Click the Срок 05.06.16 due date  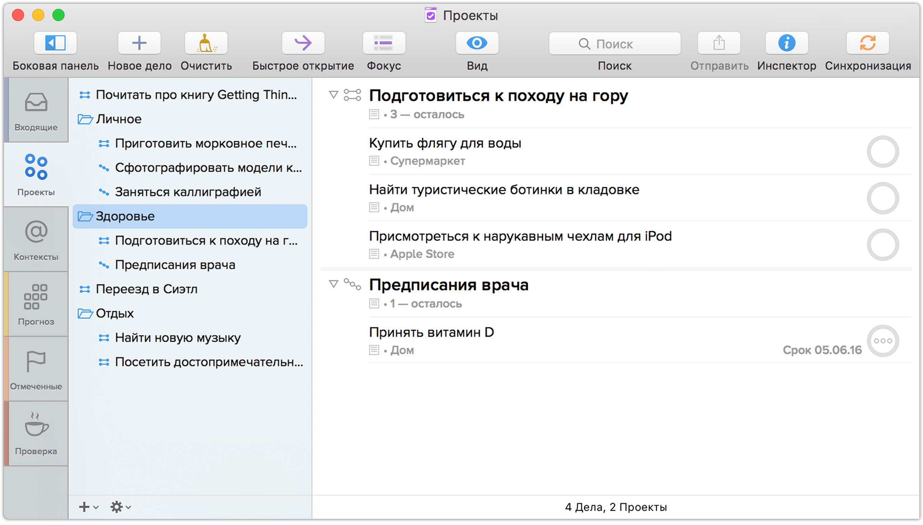[822, 350]
